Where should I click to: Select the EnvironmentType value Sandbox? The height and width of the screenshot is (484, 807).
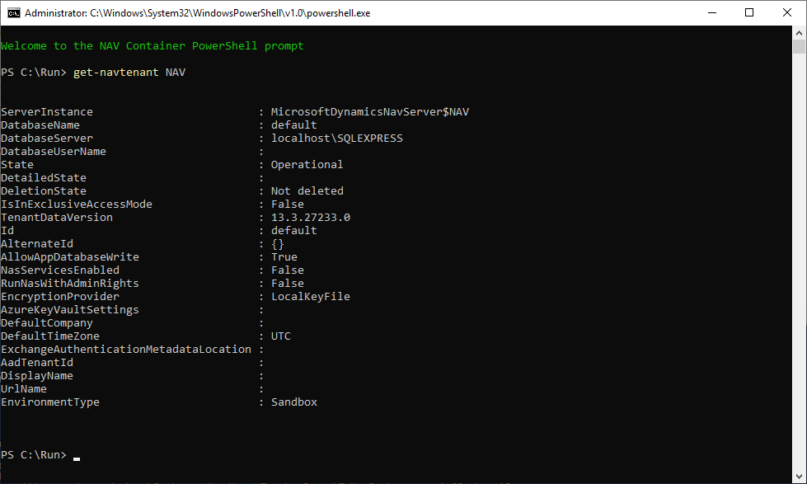point(293,402)
